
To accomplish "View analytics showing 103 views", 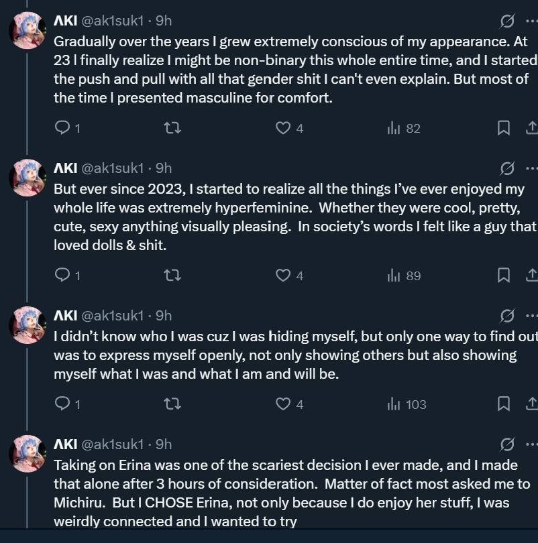I will coord(407,404).
